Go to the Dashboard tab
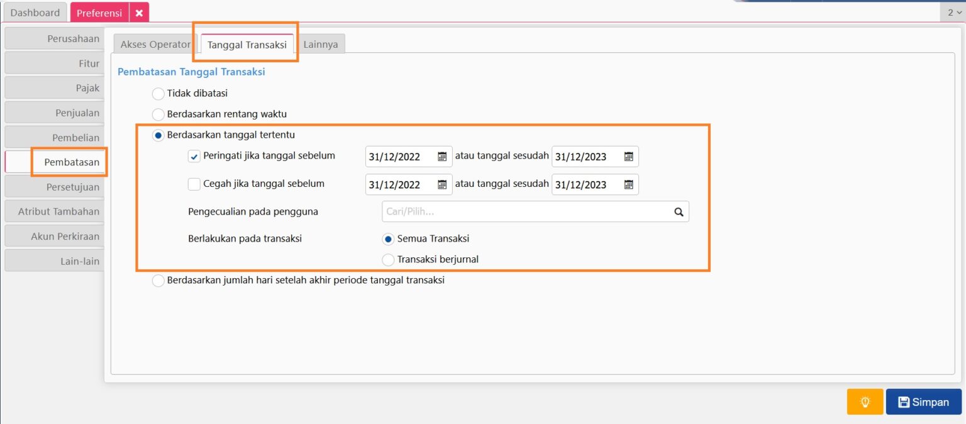This screenshot has height=424, width=966. click(x=35, y=12)
